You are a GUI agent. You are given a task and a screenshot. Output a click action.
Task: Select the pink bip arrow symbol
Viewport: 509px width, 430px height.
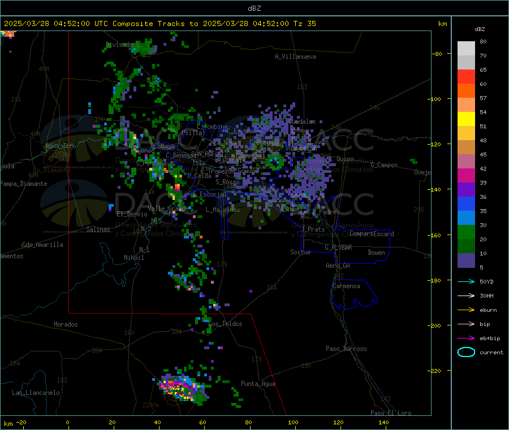[x=466, y=324]
